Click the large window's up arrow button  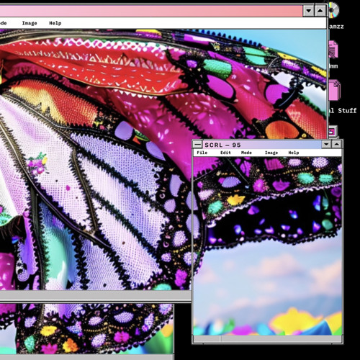pyautogui.click(x=320, y=11)
